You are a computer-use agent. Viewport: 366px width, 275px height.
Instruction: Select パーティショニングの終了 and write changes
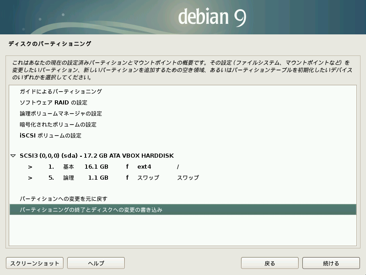(x=91, y=210)
